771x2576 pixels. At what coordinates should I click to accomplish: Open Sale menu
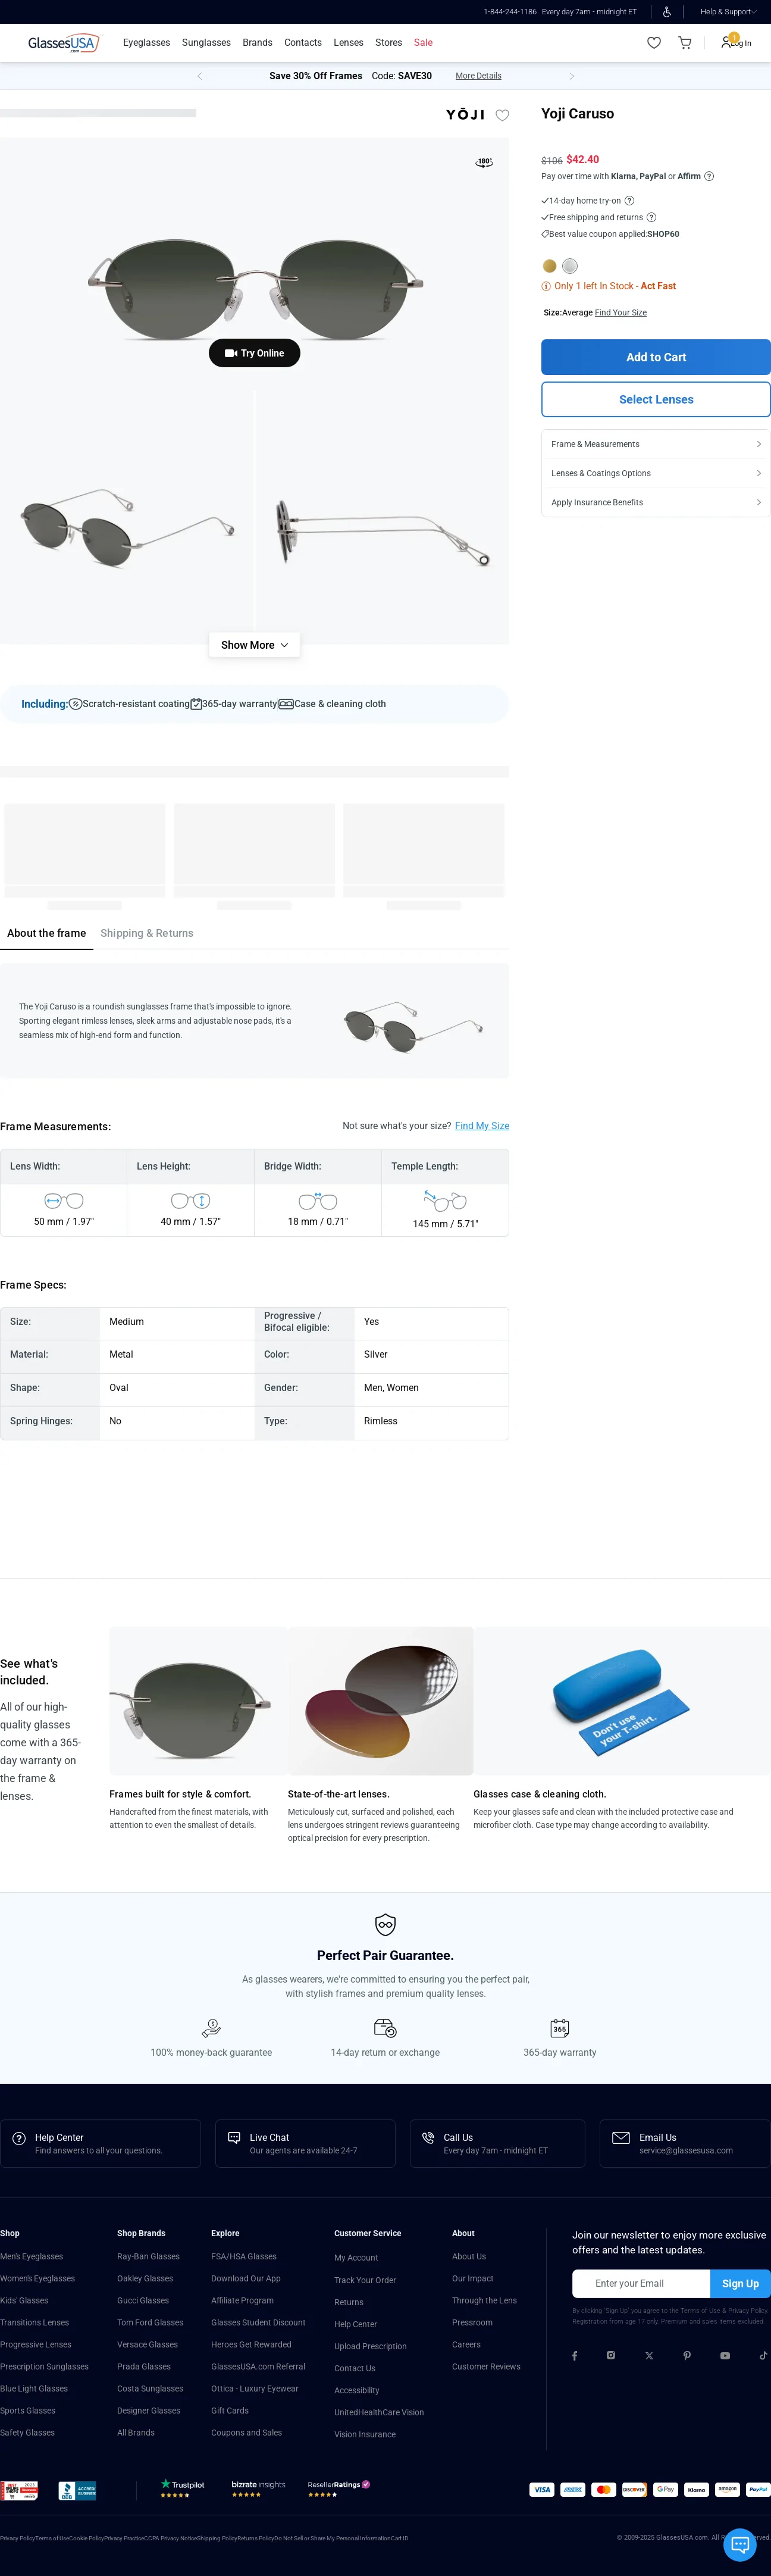tap(423, 43)
